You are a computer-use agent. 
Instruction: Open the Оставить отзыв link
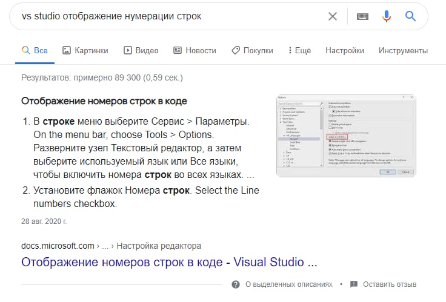tap(390, 284)
